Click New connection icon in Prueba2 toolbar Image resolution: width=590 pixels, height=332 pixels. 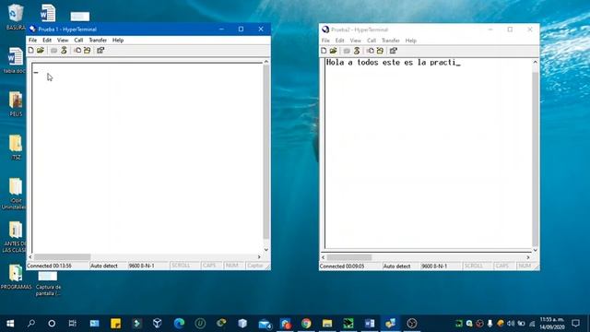coord(324,51)
